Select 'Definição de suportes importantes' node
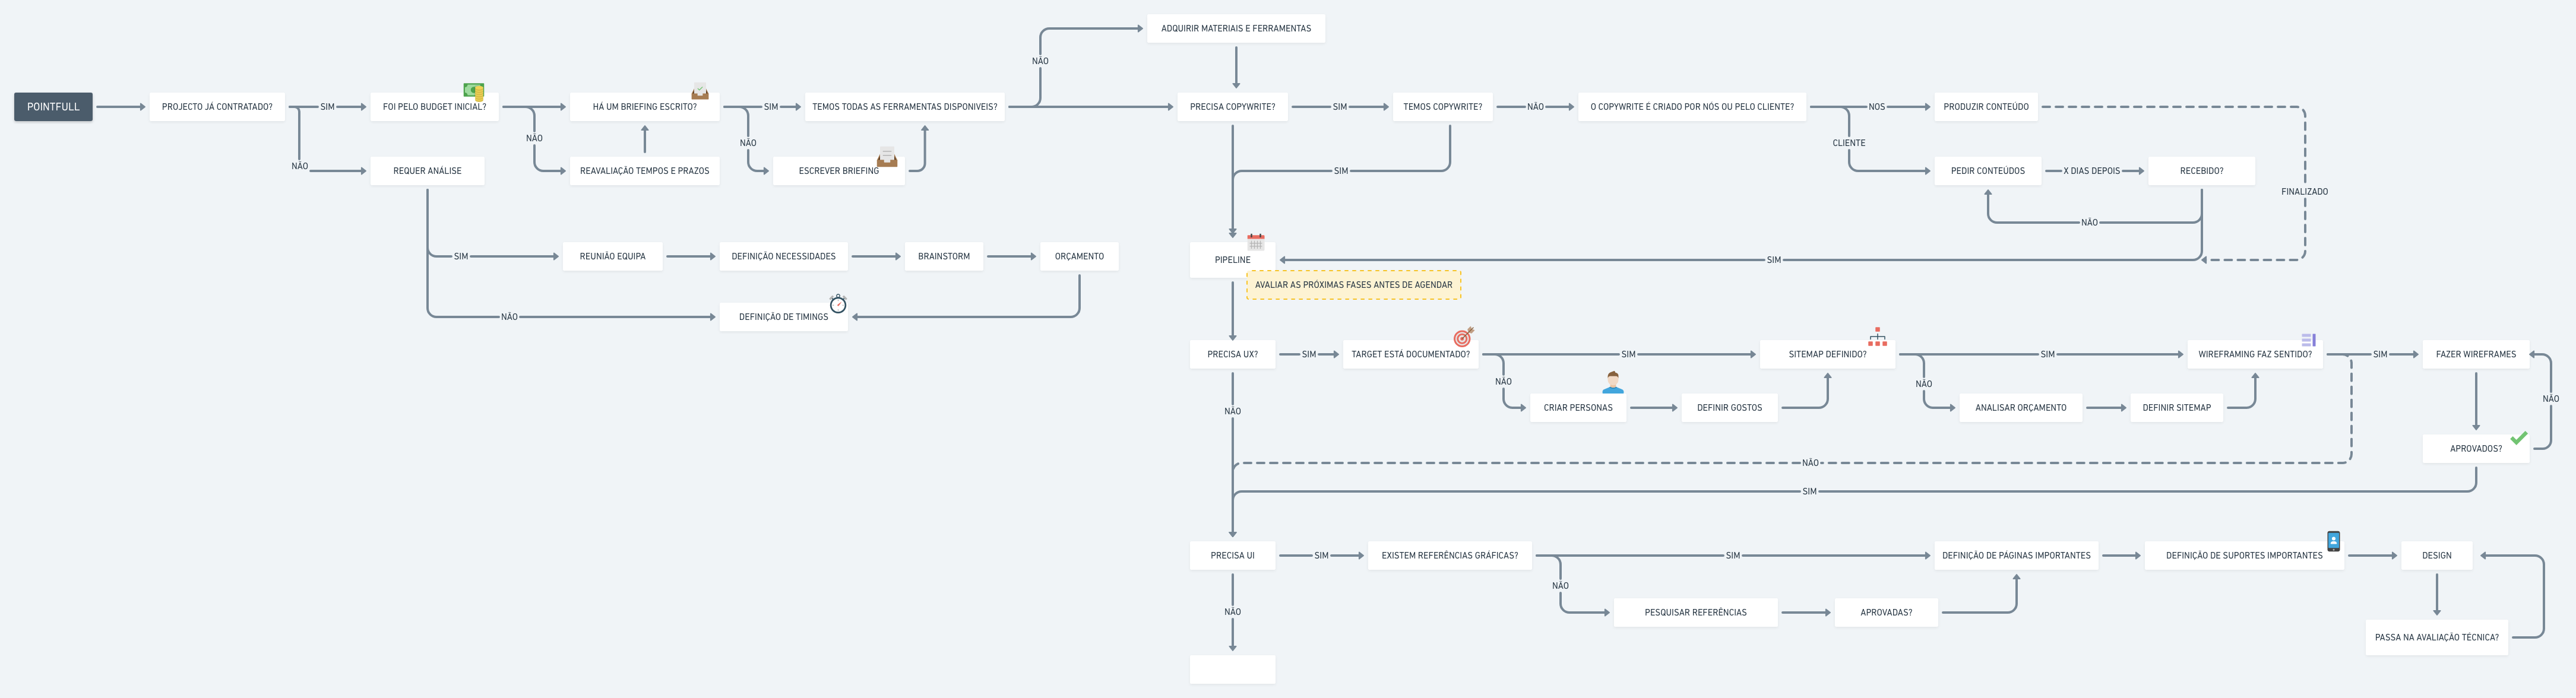 click(2245, 556)
